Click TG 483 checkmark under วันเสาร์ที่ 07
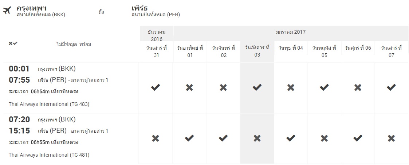This screenshot has height=165, width=409. click(x=391, y=87)
